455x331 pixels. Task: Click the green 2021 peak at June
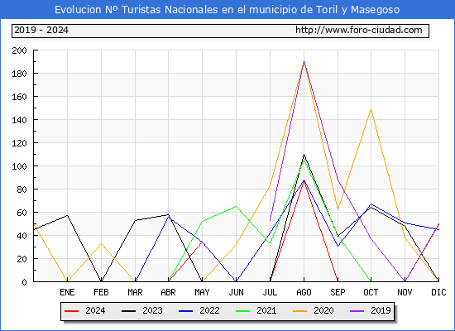[236, 206]
